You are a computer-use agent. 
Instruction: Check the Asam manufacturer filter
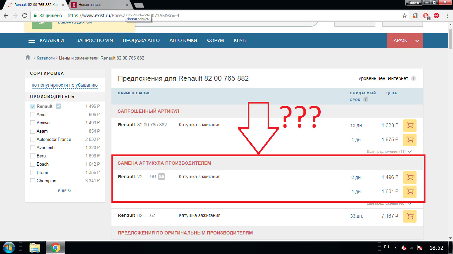pyautogui.click(x=32, y=131)
